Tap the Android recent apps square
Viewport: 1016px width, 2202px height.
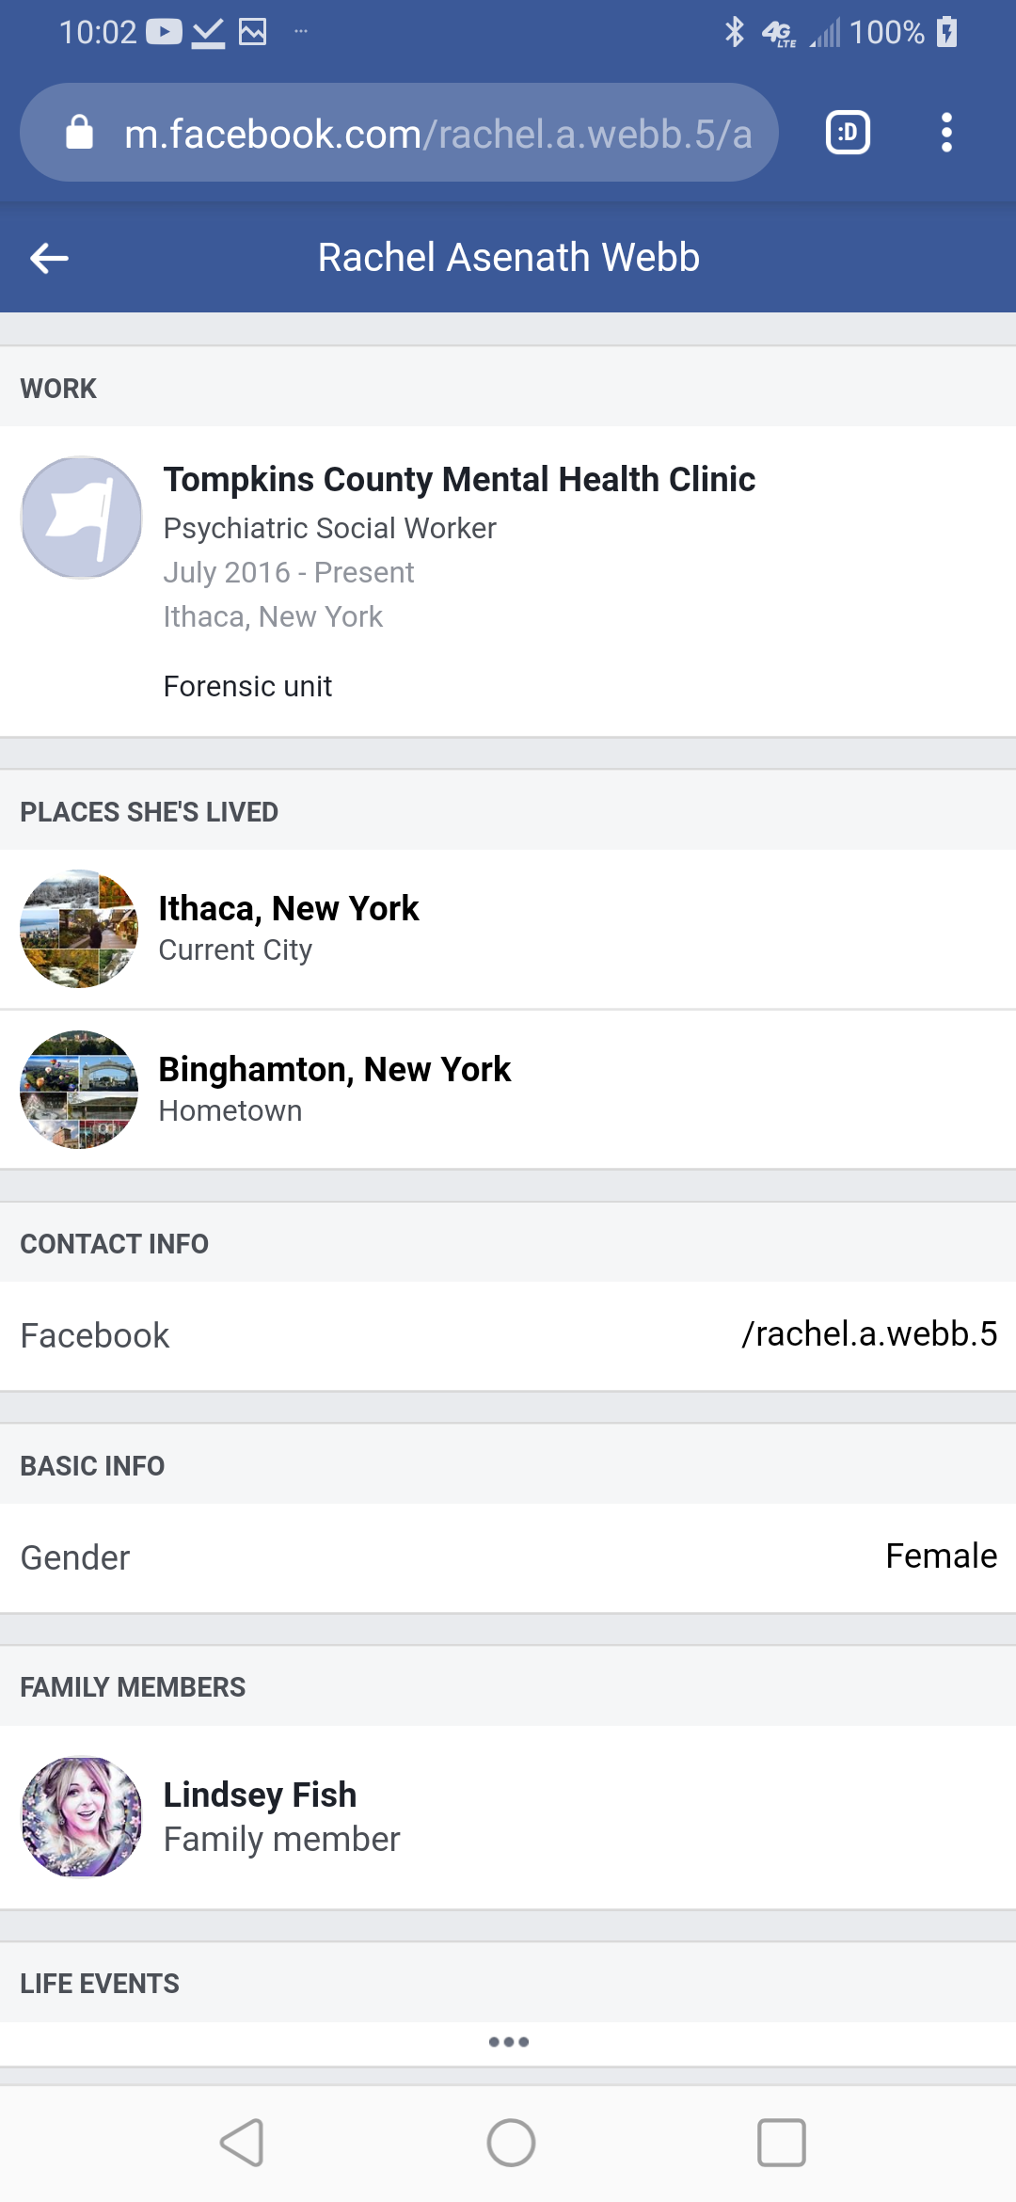tap(781, 2143)
